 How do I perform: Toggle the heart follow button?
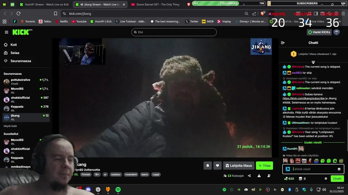click(x=217, y=165)
